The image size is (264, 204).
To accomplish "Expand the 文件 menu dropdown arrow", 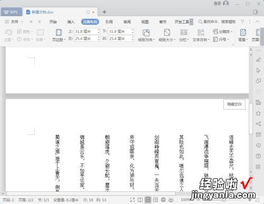I will (22, 22).
